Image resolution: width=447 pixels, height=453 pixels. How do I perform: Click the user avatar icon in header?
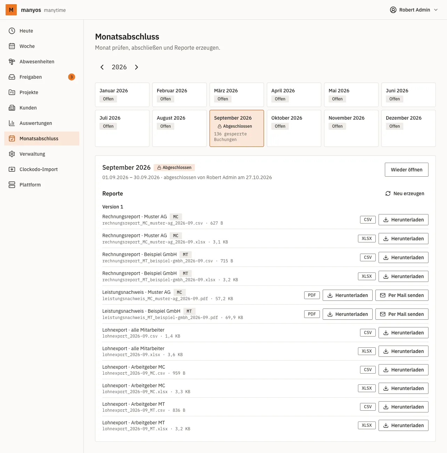(x=393, y=10)
